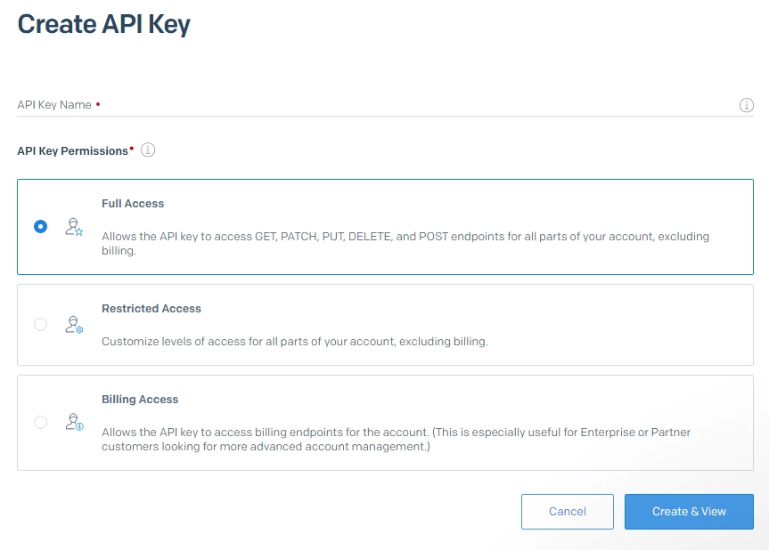769x550 pixels.
Task: Click the info icon next to API Key Permissions
Action: pos(148,150)
